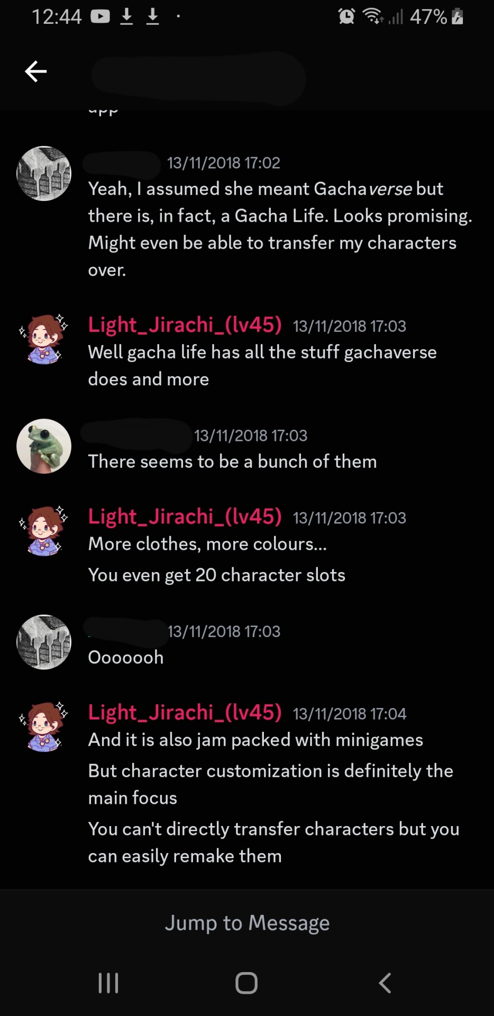Tap Android home navigation button
Viewport: 494px width, 1016px height.
[x=246, y=983]
